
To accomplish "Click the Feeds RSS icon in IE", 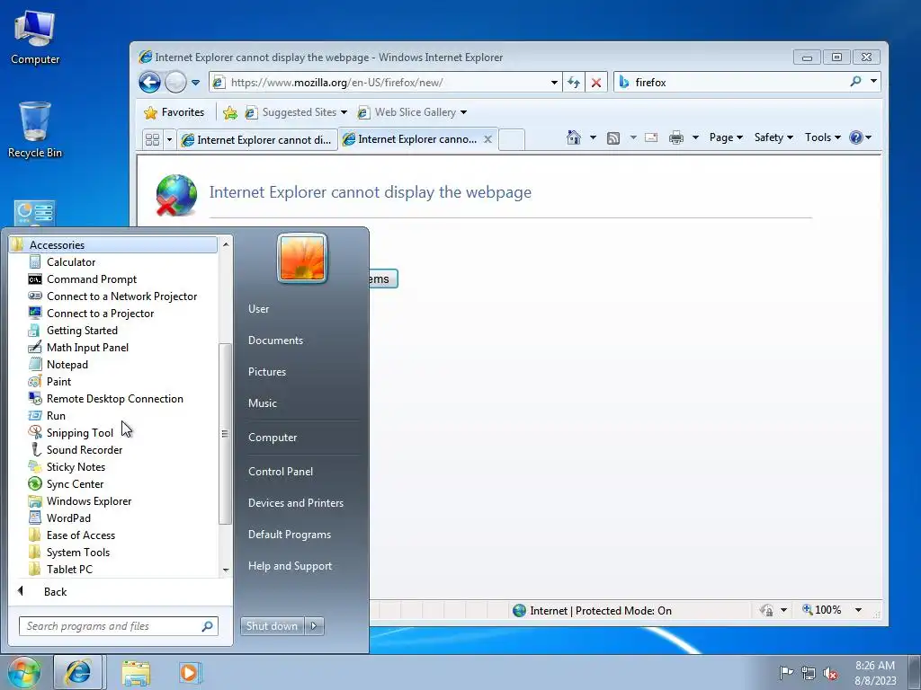I will (613, 137).
